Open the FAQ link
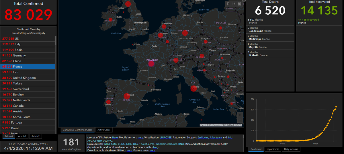Image resolution: width=344 pixels, height=154 pixels. coord(110,141)
